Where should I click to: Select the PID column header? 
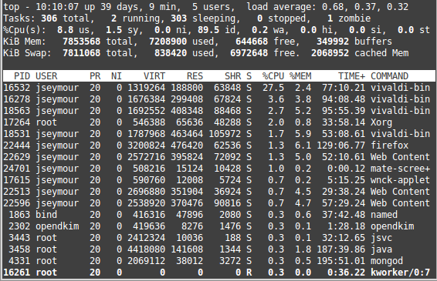click(22, 76)
